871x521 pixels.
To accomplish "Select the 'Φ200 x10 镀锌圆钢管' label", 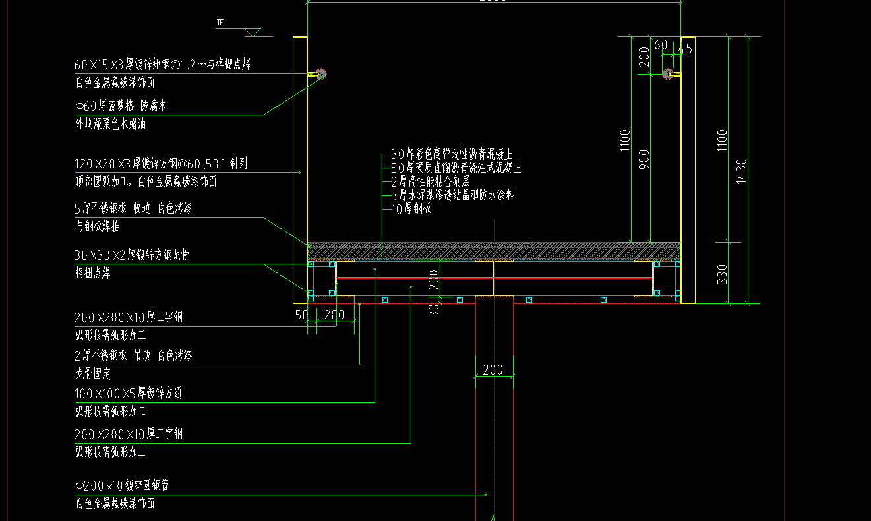I will [122, 485].
